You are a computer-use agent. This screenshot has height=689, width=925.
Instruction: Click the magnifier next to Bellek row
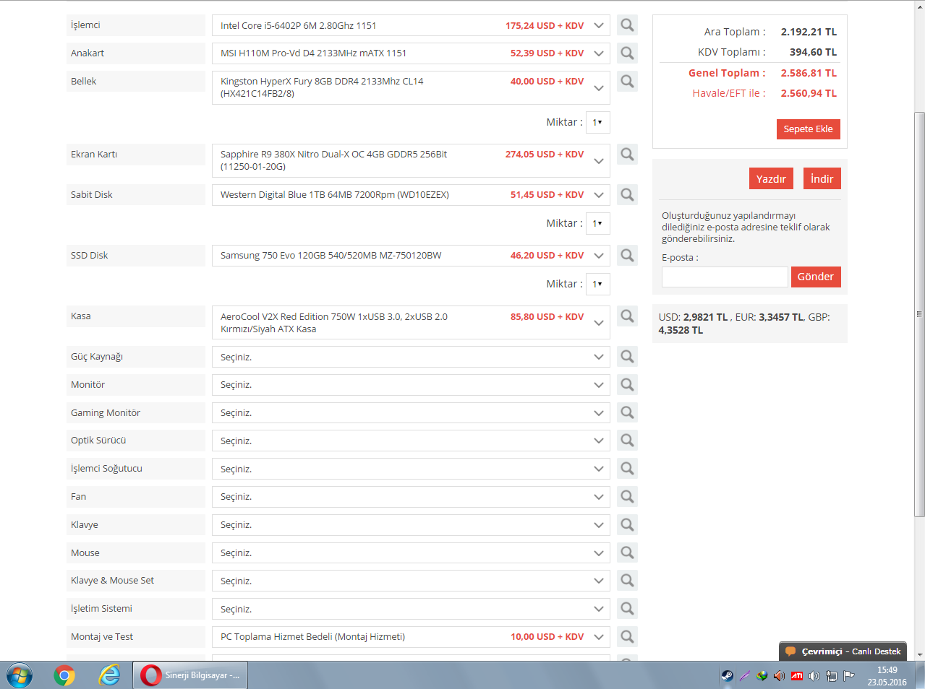tap(627, 82)
